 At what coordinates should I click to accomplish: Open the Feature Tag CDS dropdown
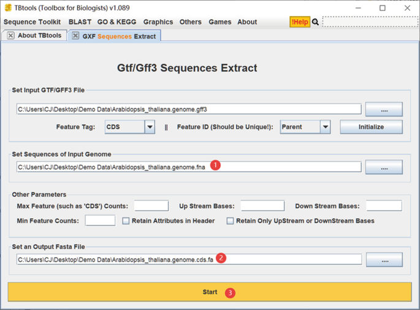[150, 127]
